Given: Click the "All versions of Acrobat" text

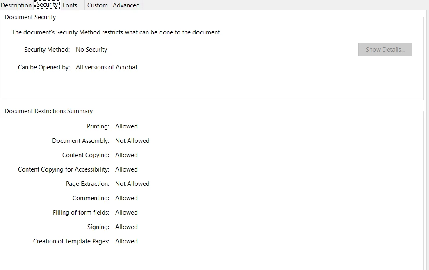Looking at the screenshot, I should coord(107,67).
